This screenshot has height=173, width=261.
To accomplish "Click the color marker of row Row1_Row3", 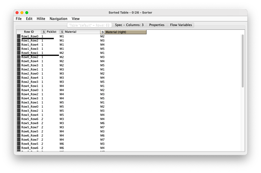I will click(x=19, y=49).
